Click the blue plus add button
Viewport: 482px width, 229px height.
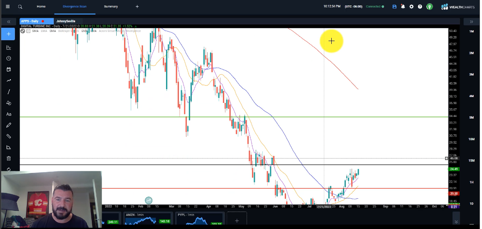9,34
